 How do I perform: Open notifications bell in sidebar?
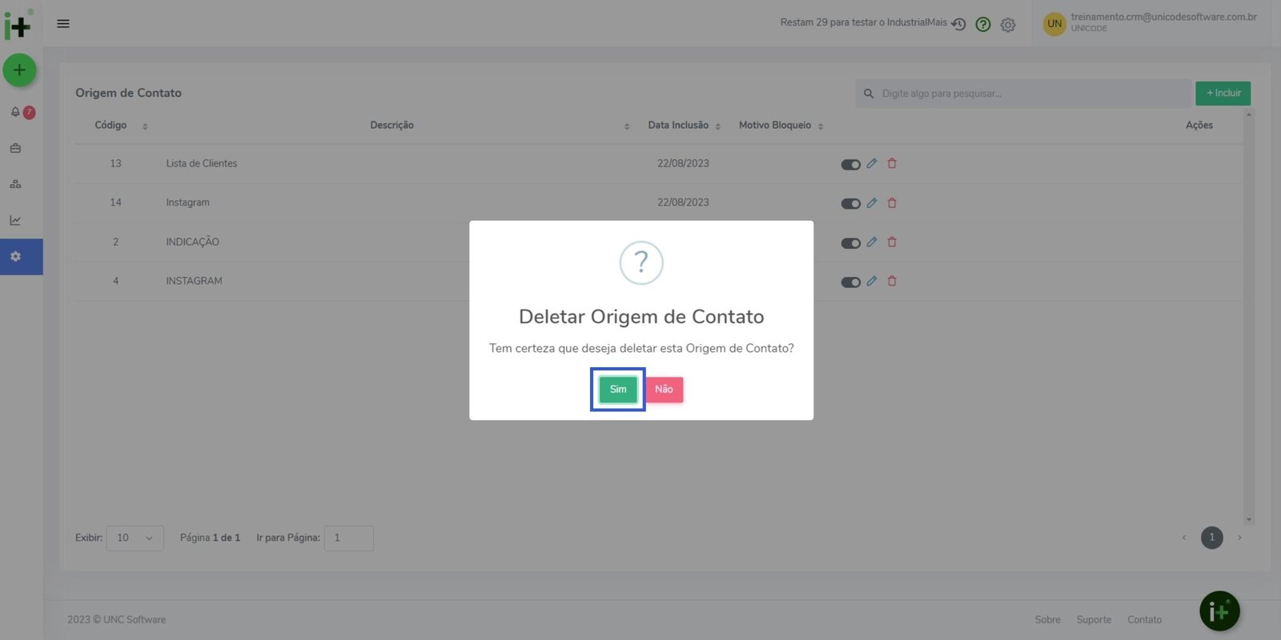tap(15, 112)
